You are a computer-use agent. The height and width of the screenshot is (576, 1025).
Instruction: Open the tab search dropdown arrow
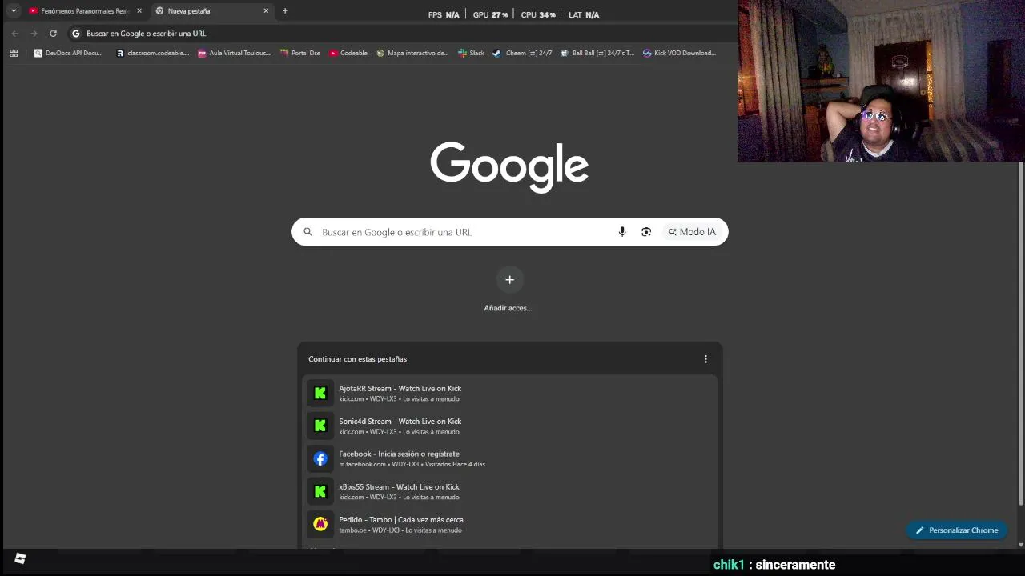coord(14,11)
